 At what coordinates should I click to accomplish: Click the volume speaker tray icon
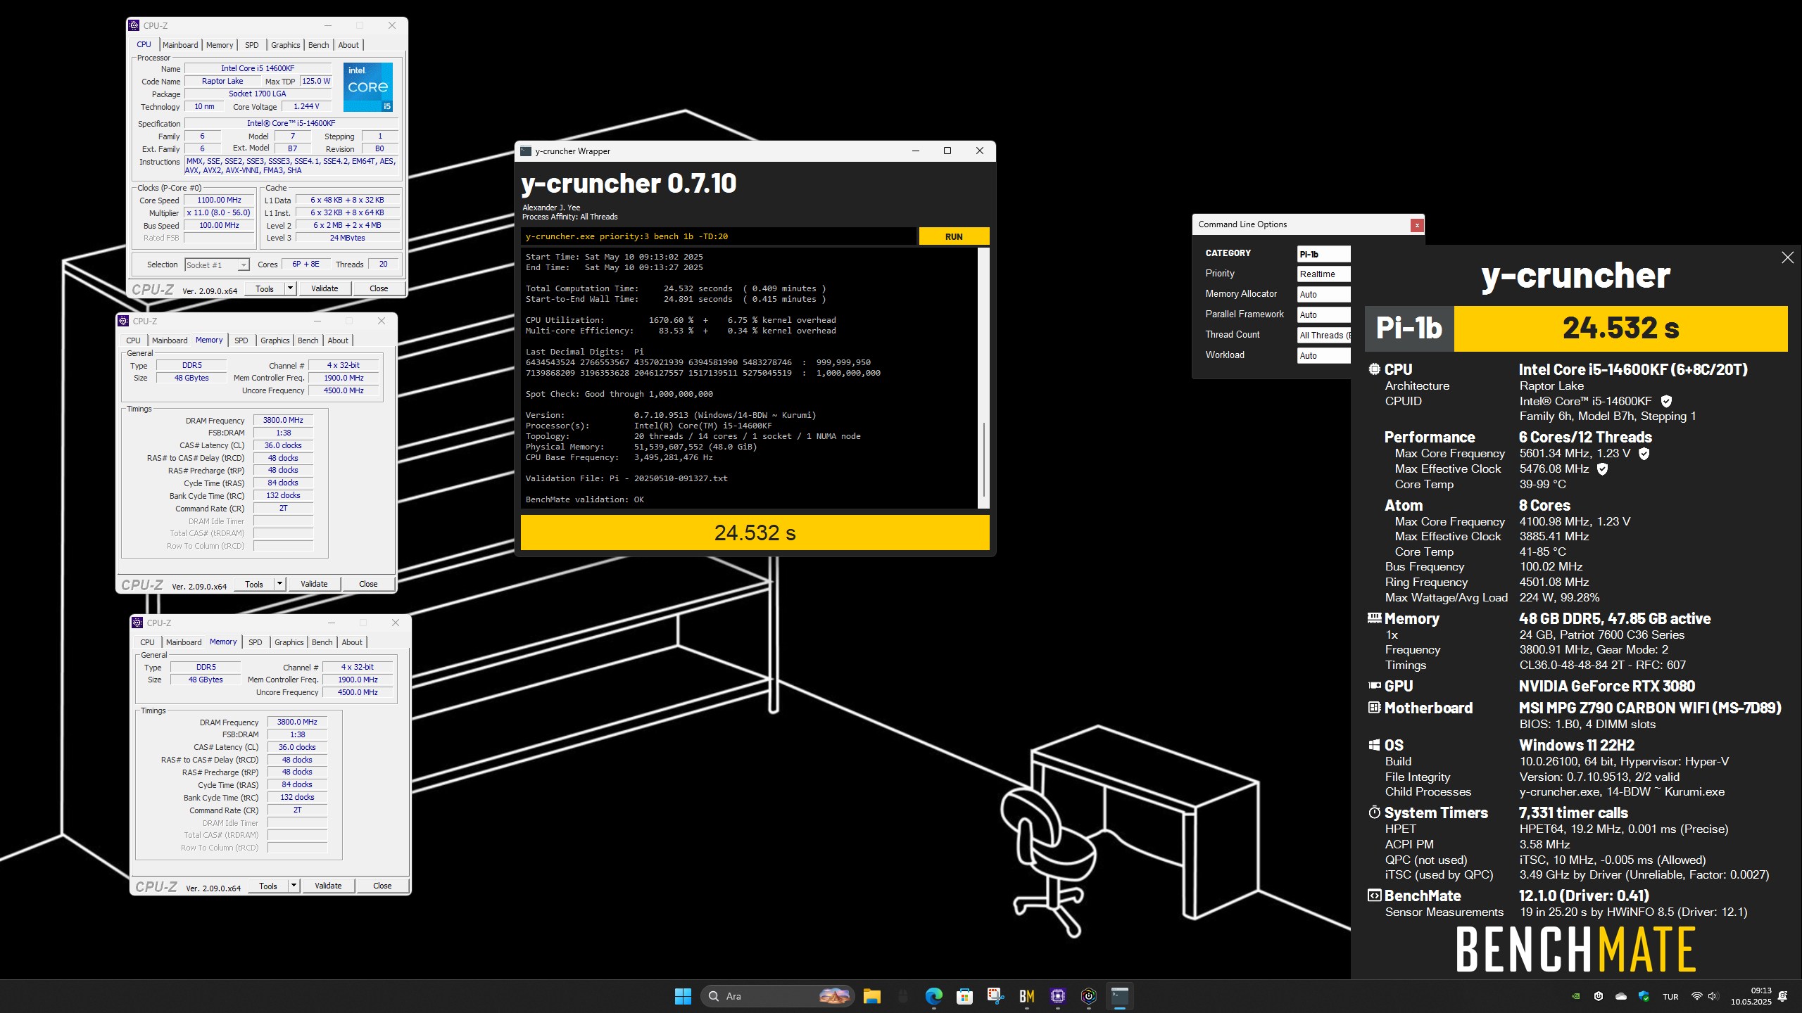[x=1713, y=996]
